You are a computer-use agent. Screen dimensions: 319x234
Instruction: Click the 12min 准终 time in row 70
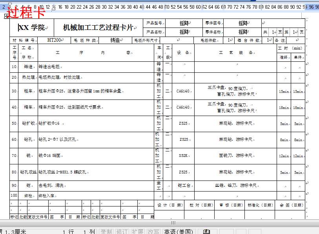click(284, 156)
